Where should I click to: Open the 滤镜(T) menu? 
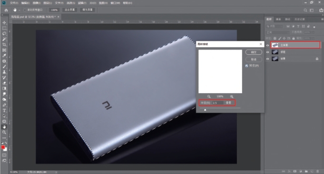pyautogui.click(x=82, y=3)
